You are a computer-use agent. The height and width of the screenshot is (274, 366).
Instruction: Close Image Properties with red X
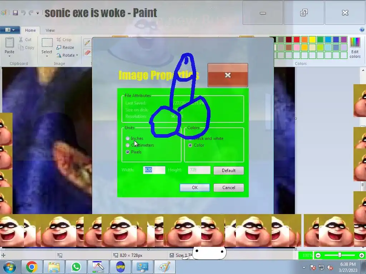[x=228, y=75]
